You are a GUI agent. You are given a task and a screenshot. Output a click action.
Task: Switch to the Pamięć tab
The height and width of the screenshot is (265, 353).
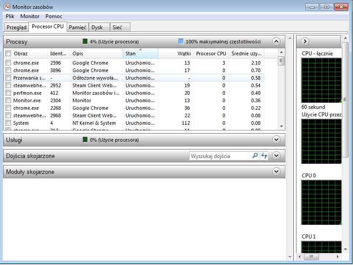(77, 27)
